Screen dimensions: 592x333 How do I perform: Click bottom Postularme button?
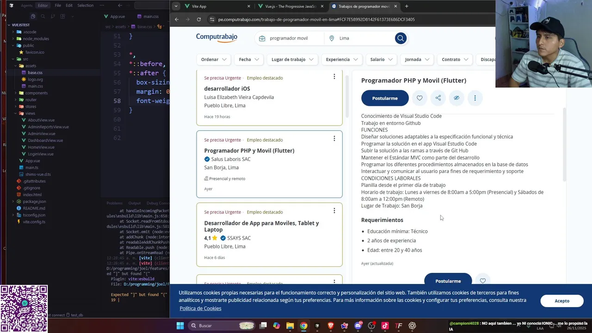click(x=448, y=280)
